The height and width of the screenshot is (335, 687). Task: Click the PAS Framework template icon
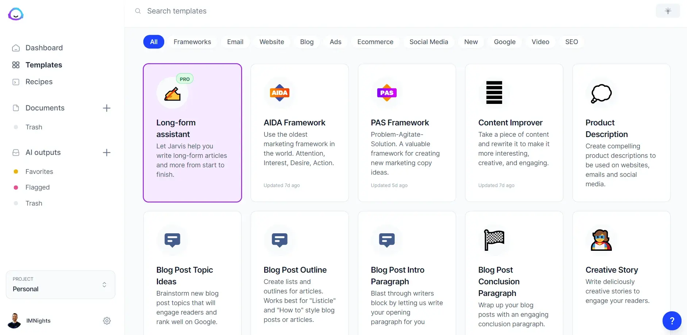pyautogui.click(x=387, y=93)
